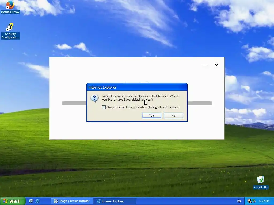Switch to Google Chrome Installer taskbar button
Image resolution: width=274 pixels, height=205 pixels.
[x=72, y=201]
